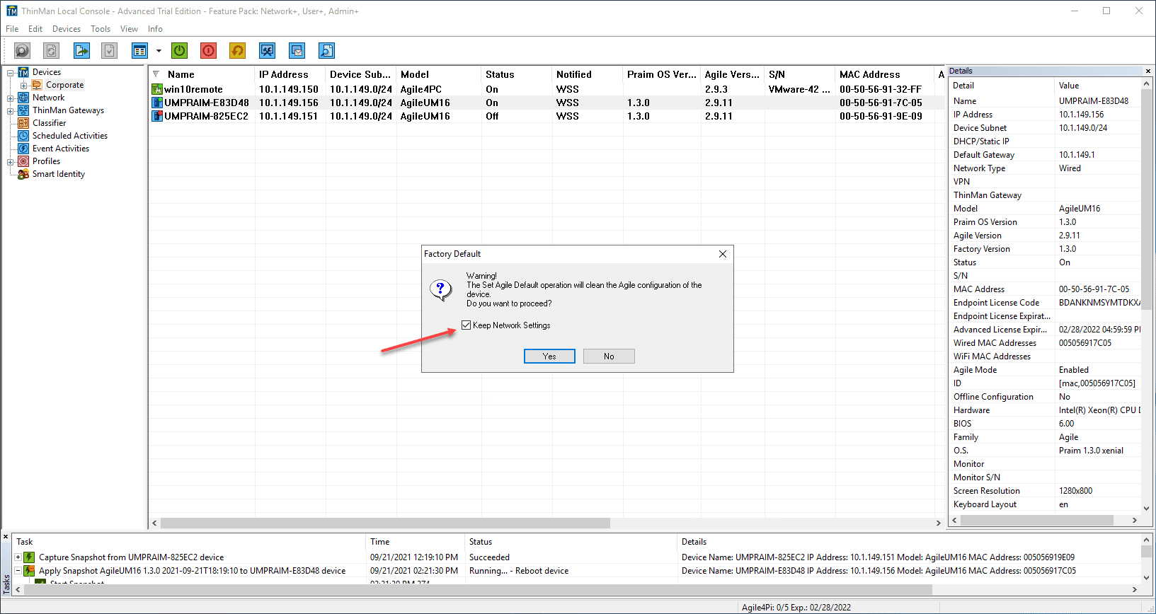Click the remote assistance tools toolbar icon
Image resolution: width=1156 pixels, height=614 pixels.
(267, 50)
